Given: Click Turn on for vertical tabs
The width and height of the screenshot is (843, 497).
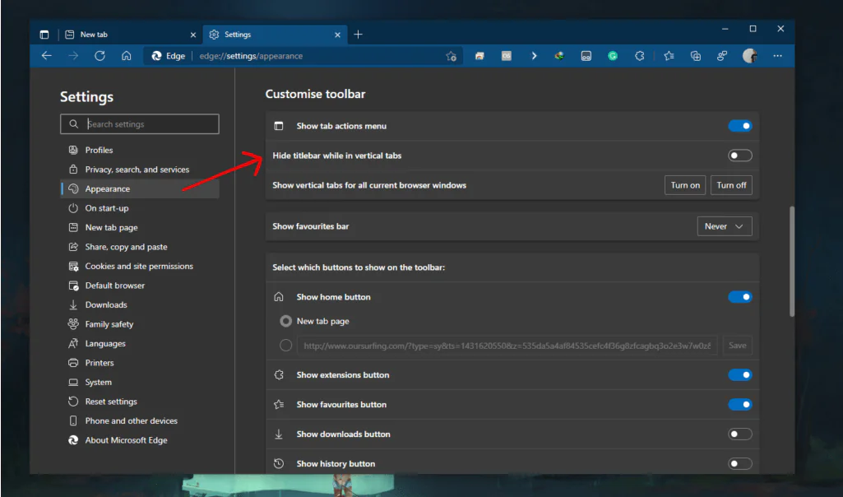Looking at the screenshot, I should [x=685, y=185].
